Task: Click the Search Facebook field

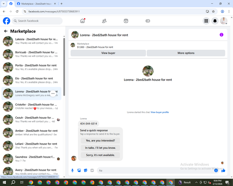Action: pos(37,21)
